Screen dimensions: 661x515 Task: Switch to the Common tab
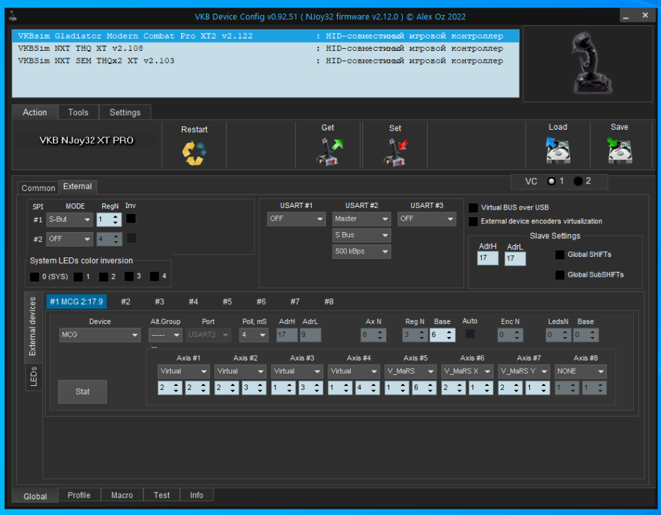38,188
